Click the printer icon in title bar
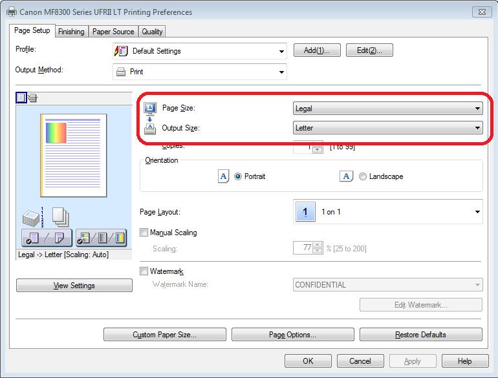 click(x=12, y=12)
